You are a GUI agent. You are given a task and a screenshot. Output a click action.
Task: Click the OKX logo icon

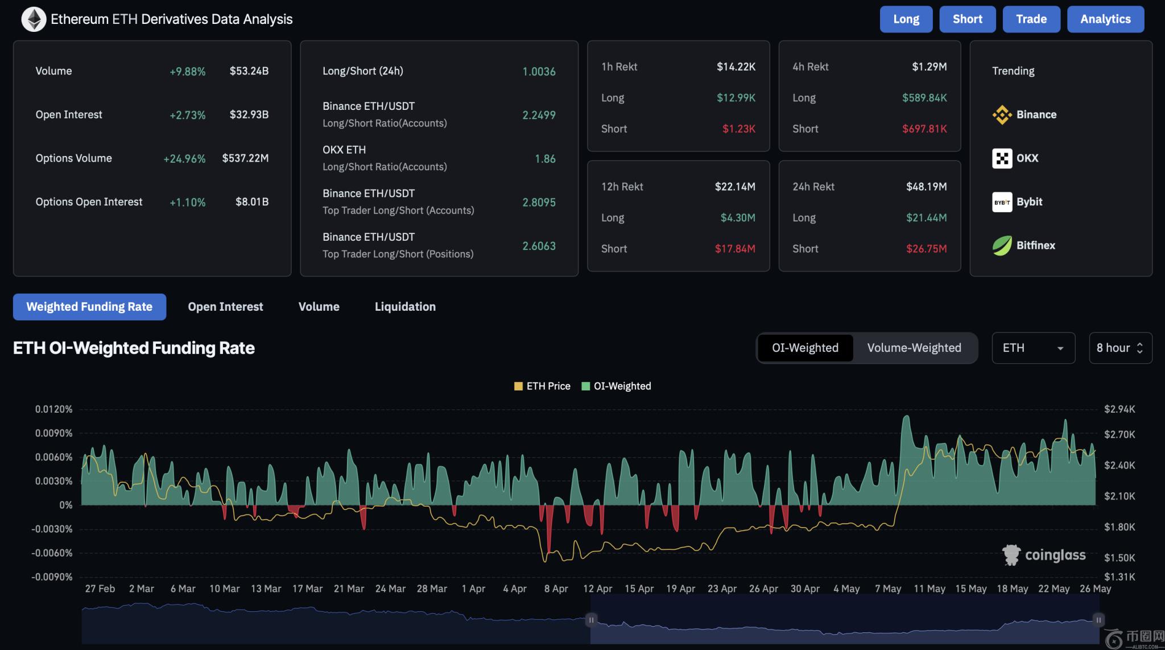(x=1002, y=158)
